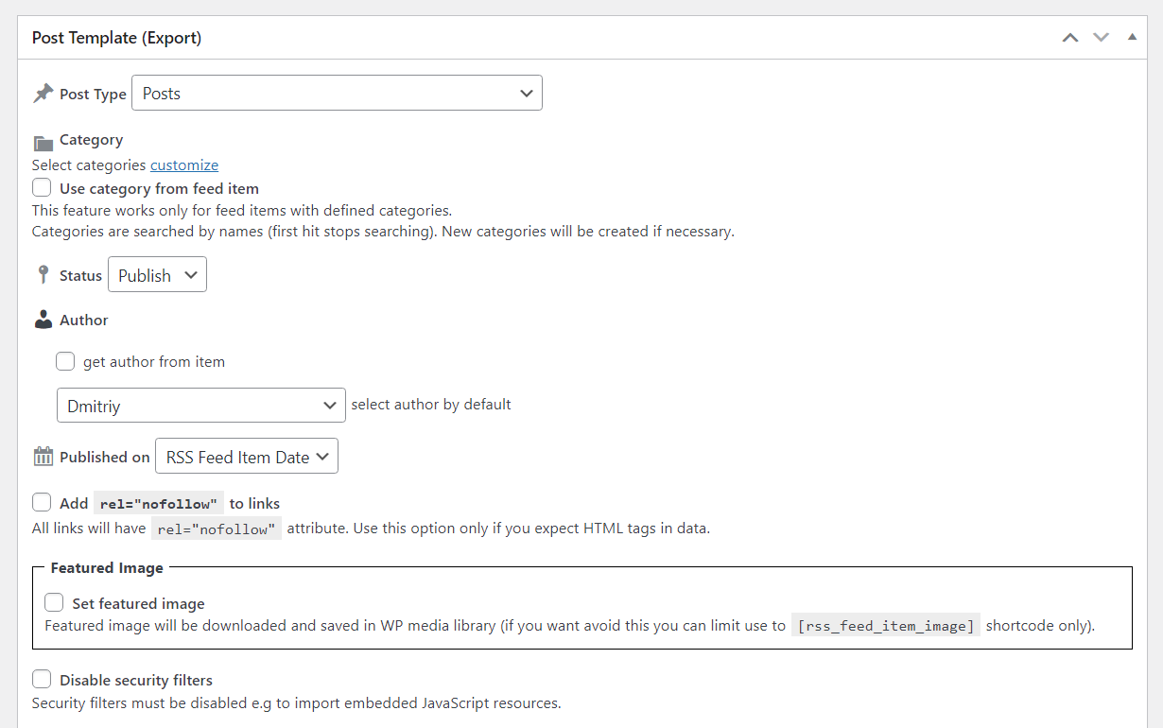Open the Post Type dropdown
The image size is (1163, 728).
(x=337, y=93)
